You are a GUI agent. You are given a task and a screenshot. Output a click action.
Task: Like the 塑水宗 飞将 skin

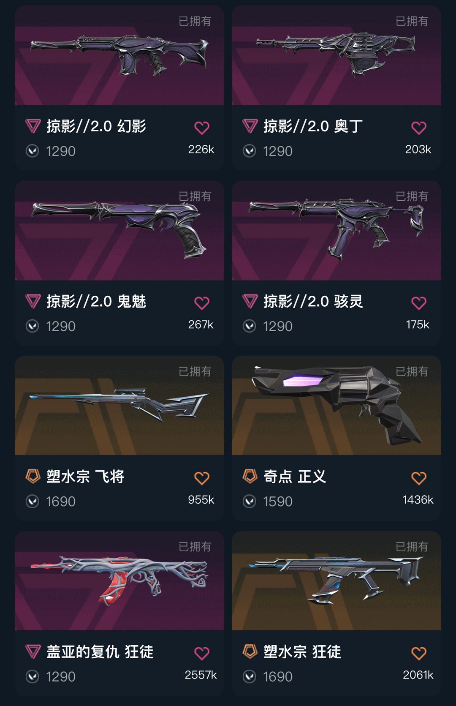click(x=202, y=478)
